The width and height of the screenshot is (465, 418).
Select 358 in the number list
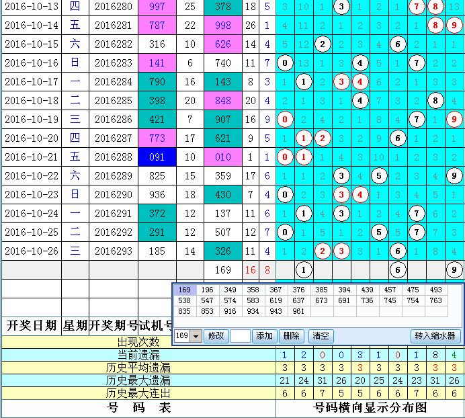coord(253,290)
